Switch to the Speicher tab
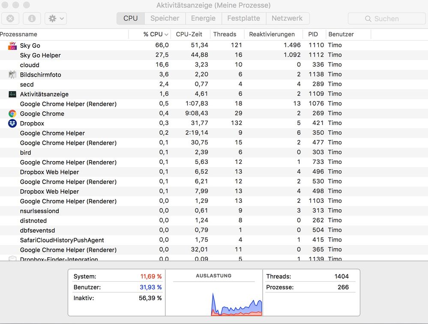This screenshot has width=428, height=324. (165, 18)
